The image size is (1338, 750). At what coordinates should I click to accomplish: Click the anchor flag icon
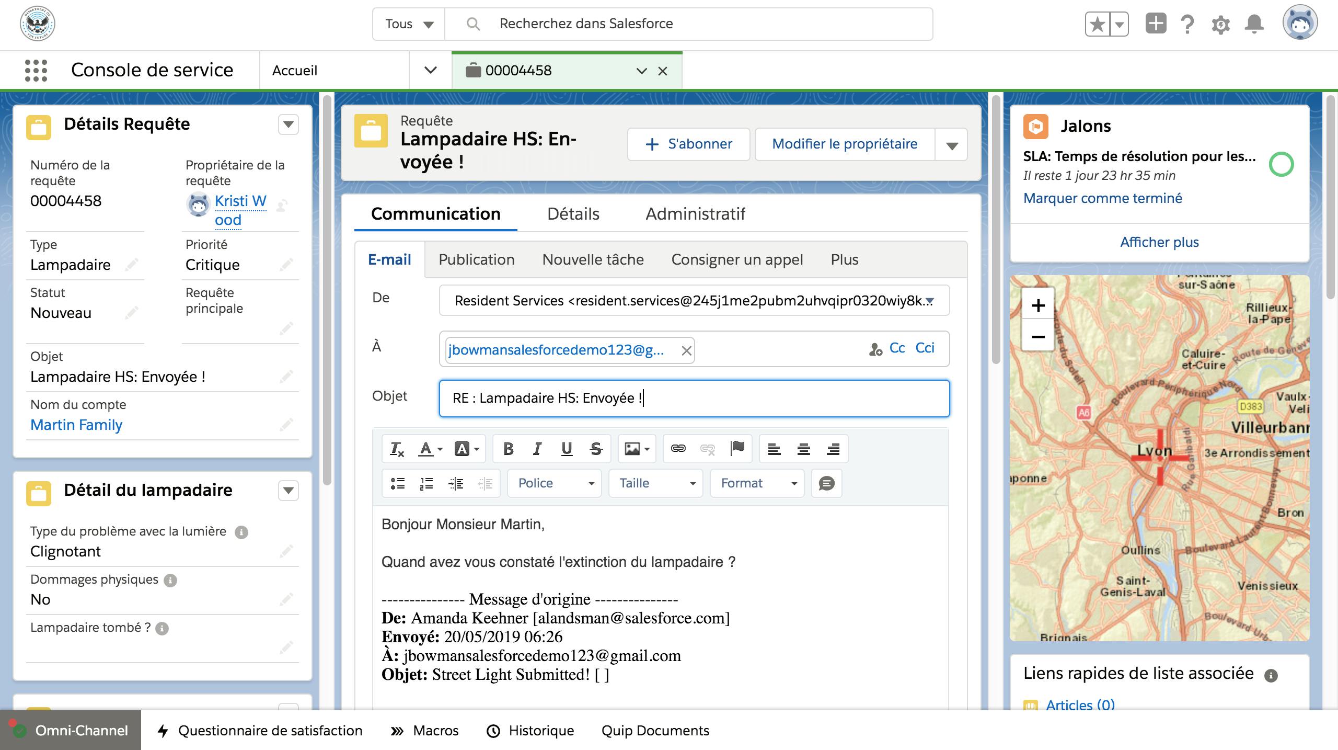click(737, 449)
